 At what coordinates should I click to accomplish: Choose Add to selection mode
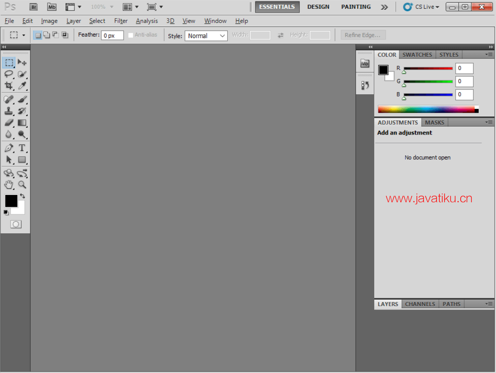click(46, 35)
